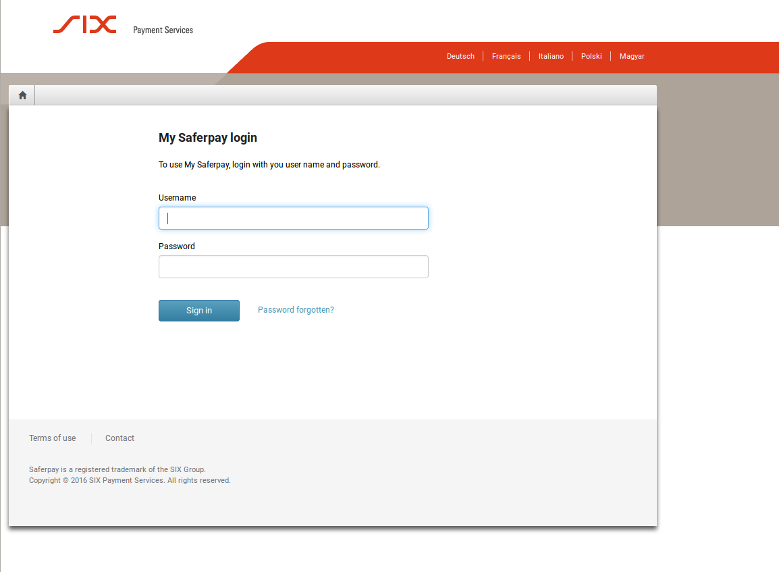
Task: Click the Contact footer link
Action: [x=119, y=438]
